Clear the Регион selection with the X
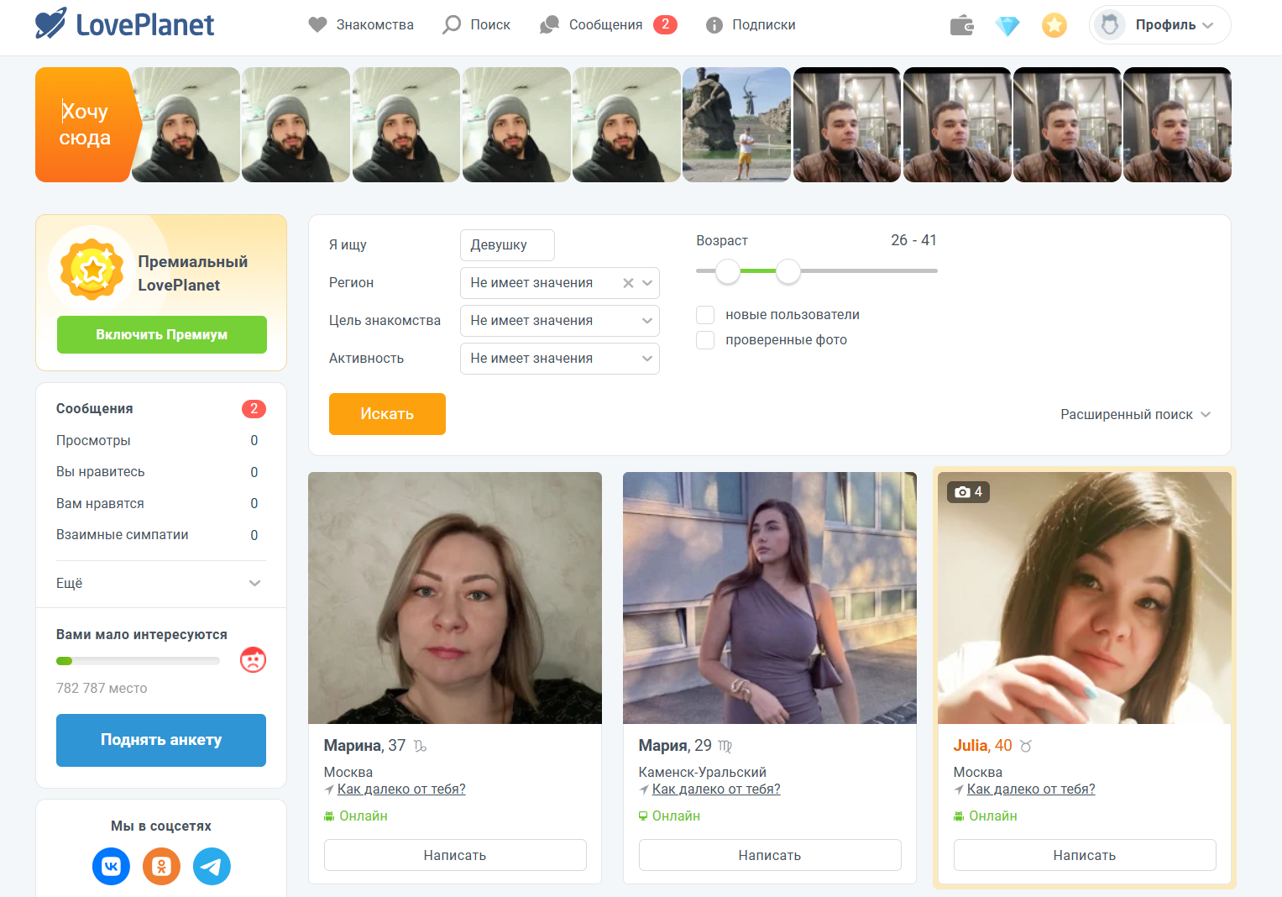Viewport: 1282px width, 897px height. coord(628,283)
